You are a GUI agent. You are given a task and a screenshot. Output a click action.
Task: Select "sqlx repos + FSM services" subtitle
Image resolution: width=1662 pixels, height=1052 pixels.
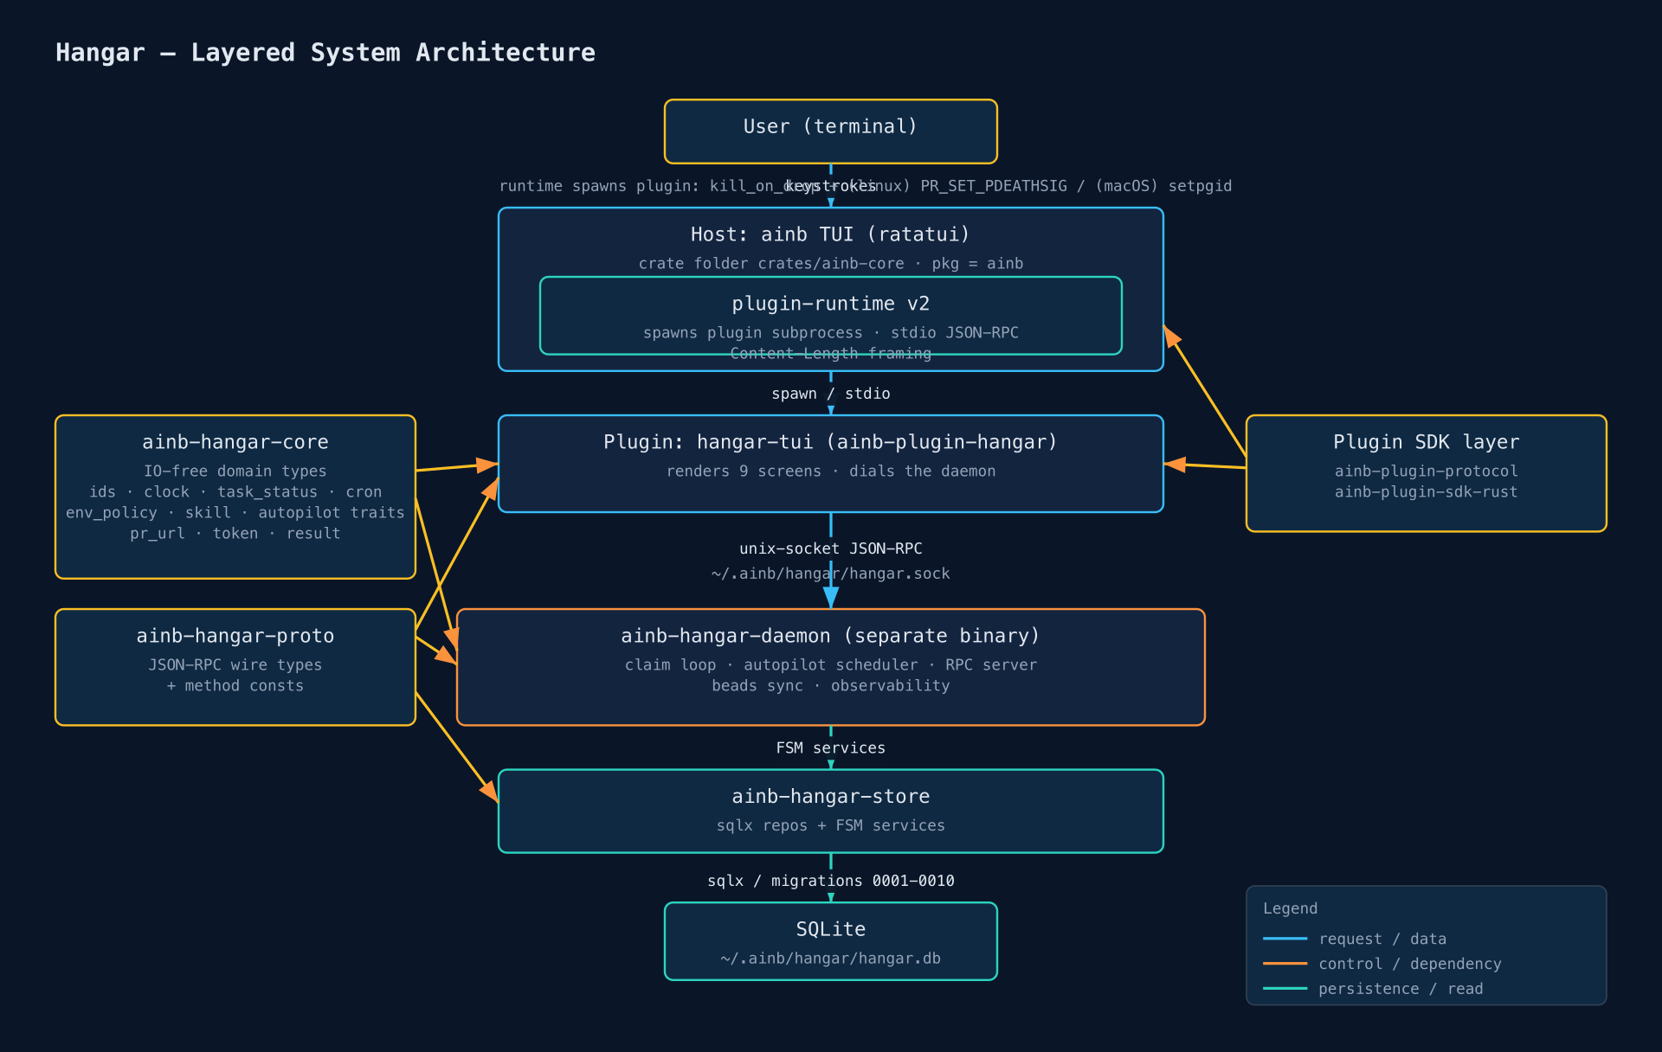tap(831, 826)
